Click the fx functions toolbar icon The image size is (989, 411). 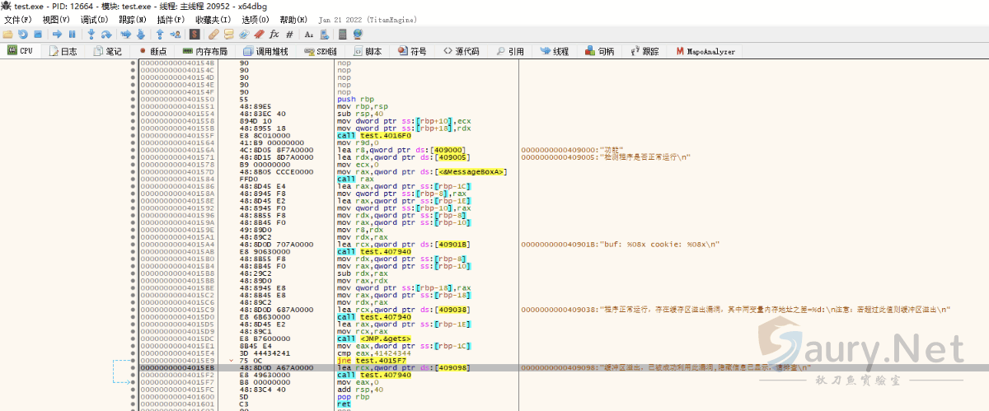click(274, 35)
